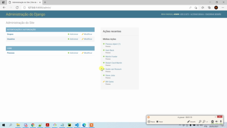Open the Collections icon in Edge toolbar
Image resolution: width=227 pixels, height=128 pixels.
coord(209,7)
